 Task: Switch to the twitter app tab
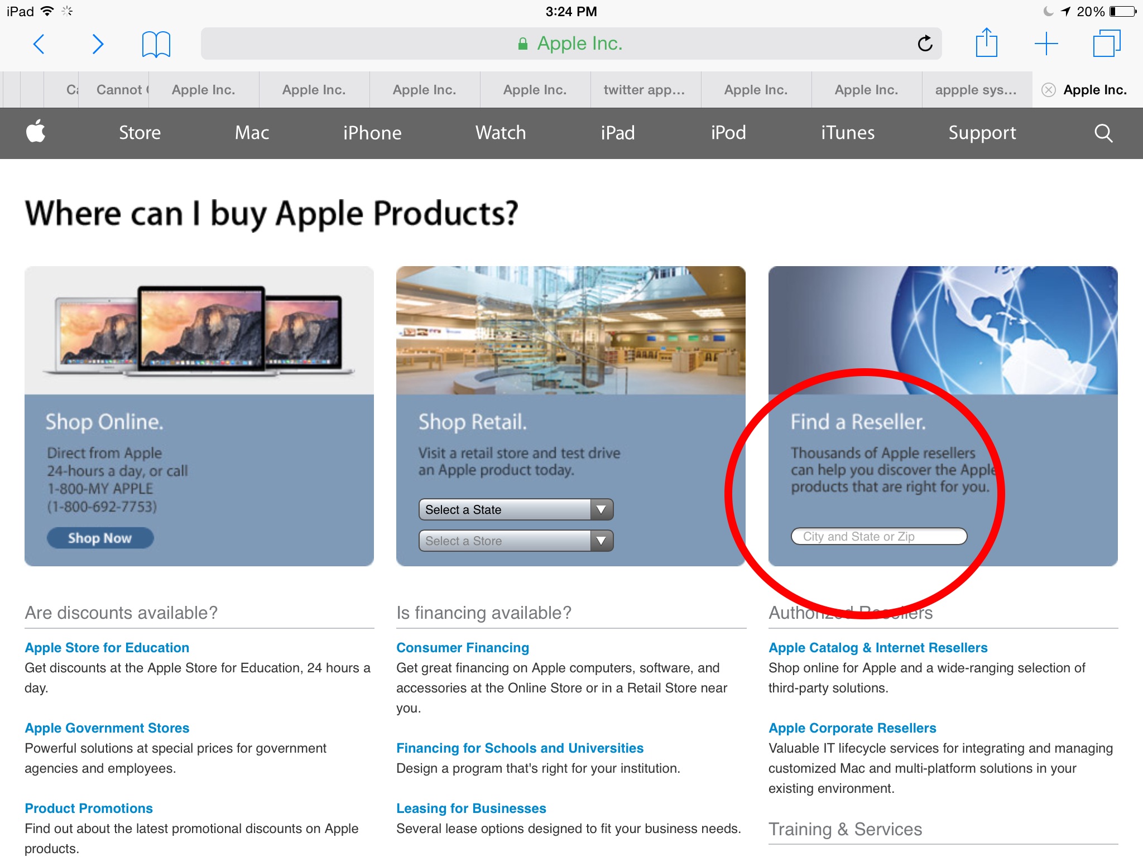pyautogui.click(x=644, y=90)
